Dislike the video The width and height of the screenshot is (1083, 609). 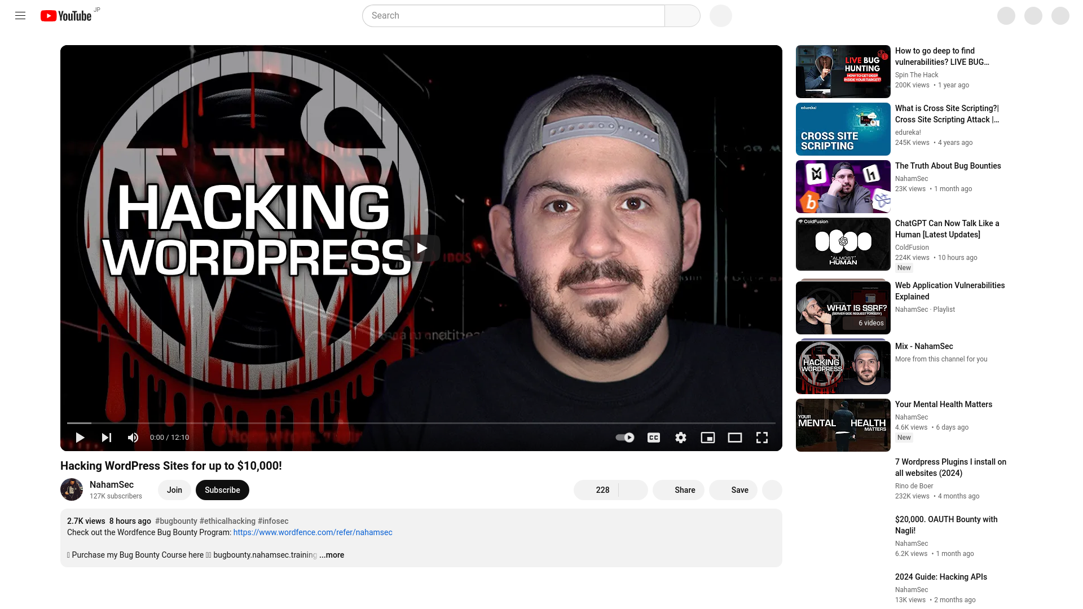pyautogui.click(x=633, y=490)
